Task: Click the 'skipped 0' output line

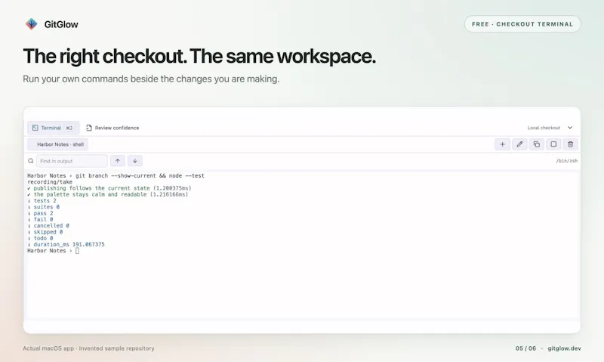Action: click(45, 232)
